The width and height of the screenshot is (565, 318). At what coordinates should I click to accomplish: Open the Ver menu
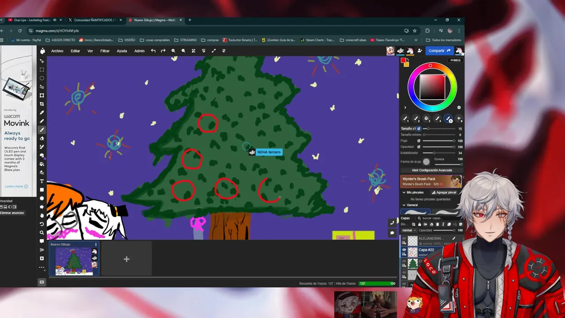click(x=90, y=51)
